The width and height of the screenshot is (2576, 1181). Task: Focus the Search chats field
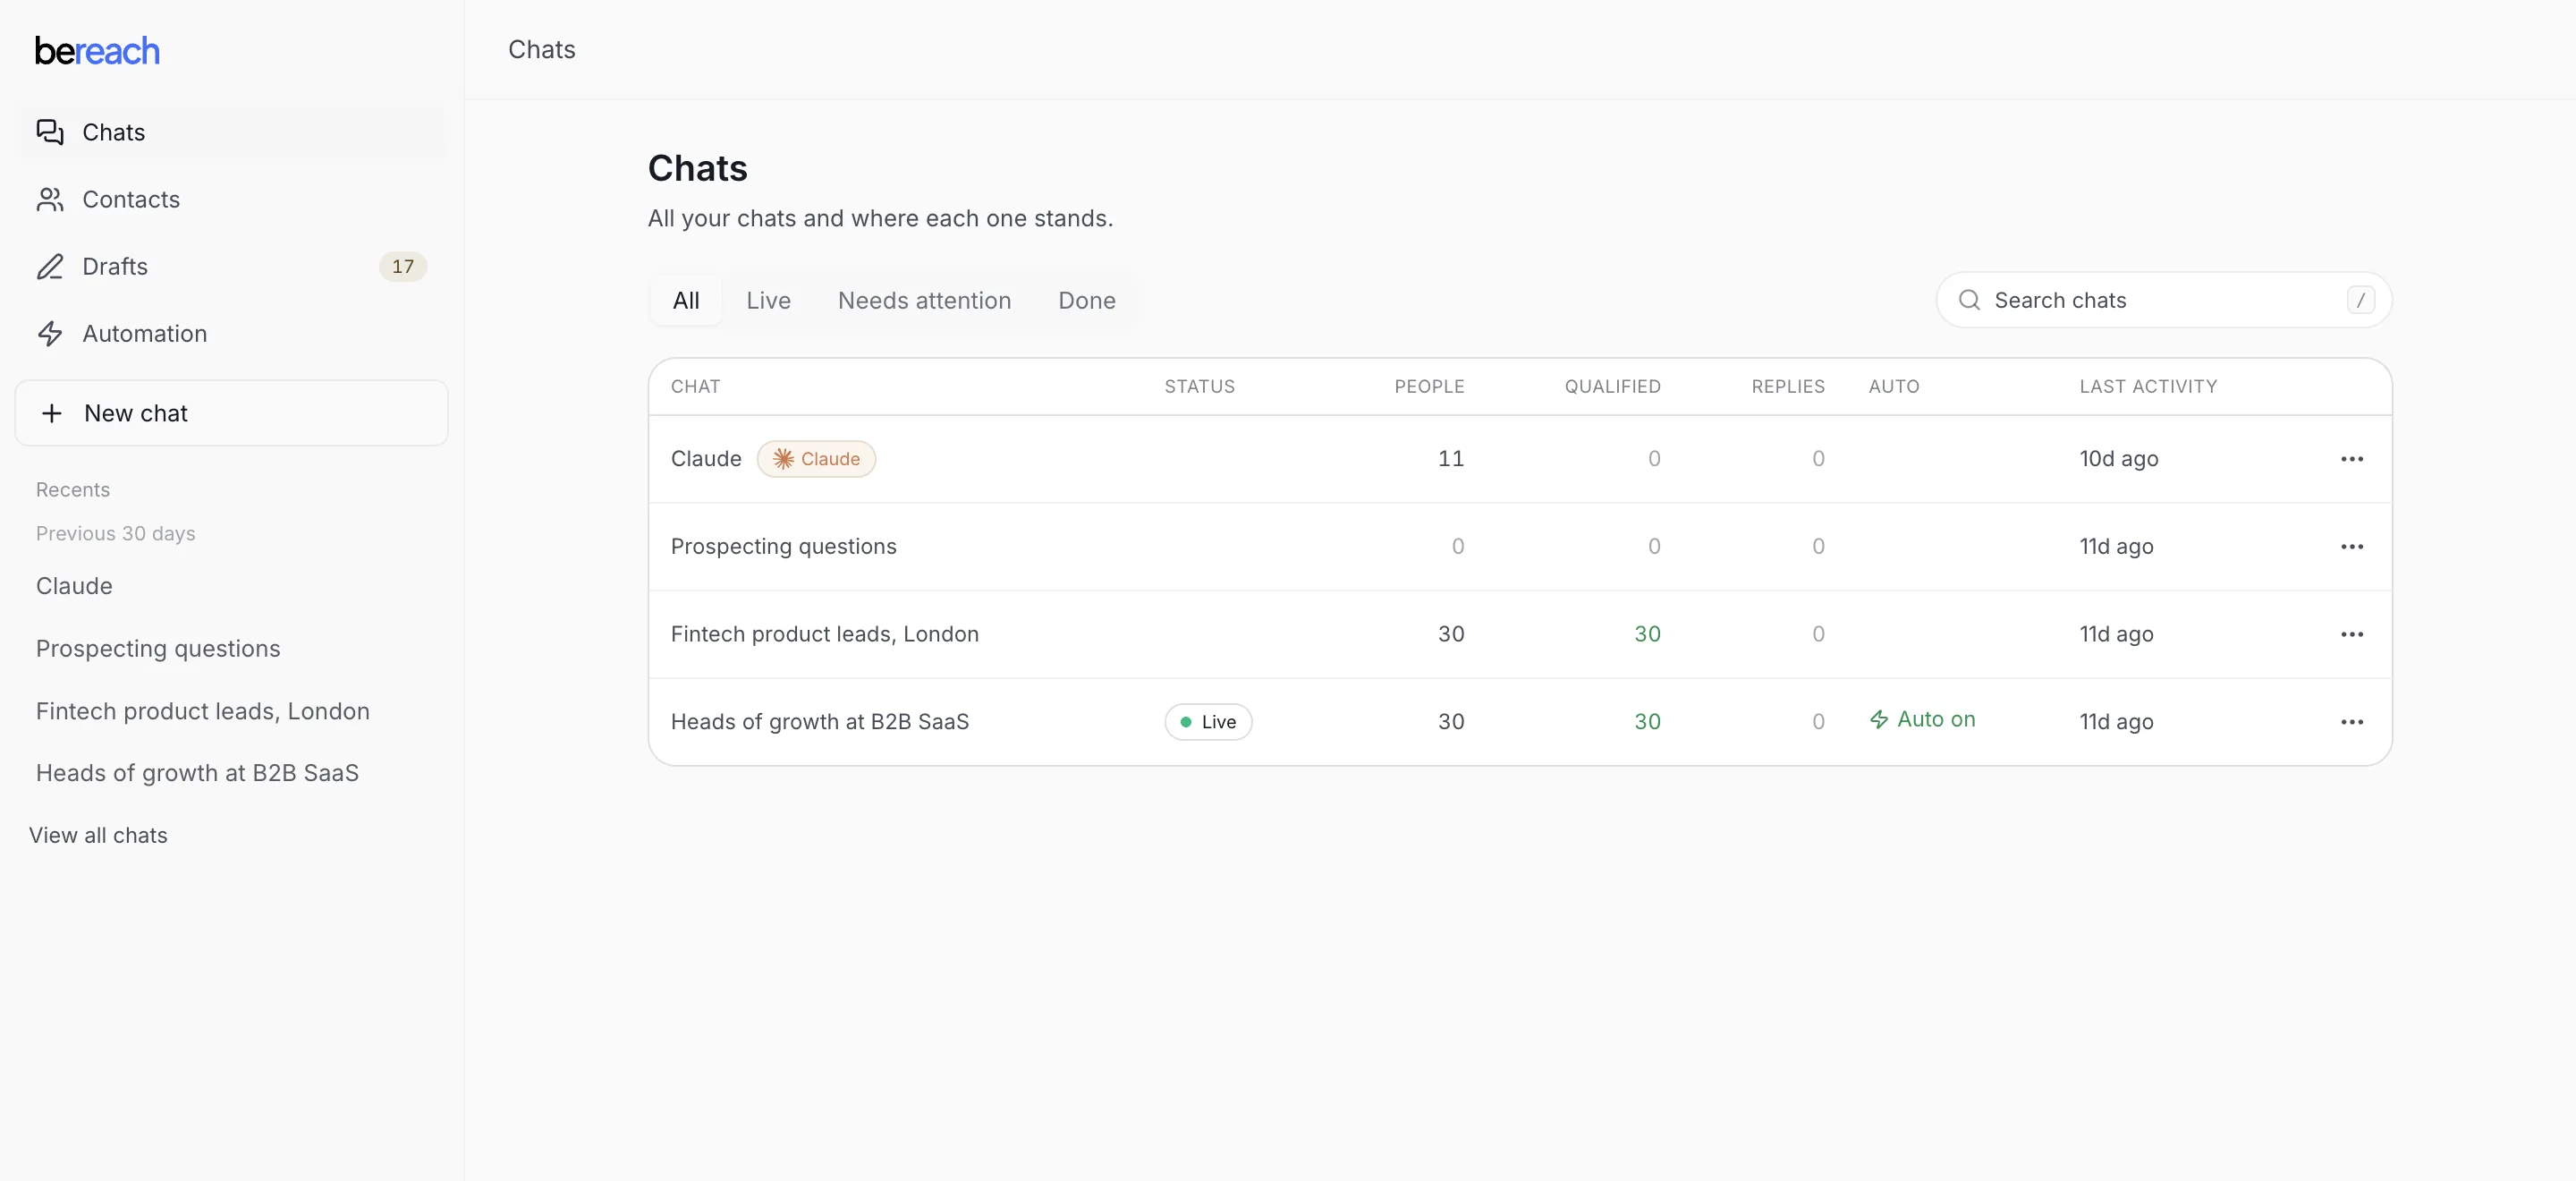pyautogui.click(x=2164, y=300)
